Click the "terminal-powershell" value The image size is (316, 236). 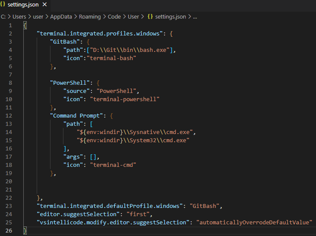[x=125, y=99]
